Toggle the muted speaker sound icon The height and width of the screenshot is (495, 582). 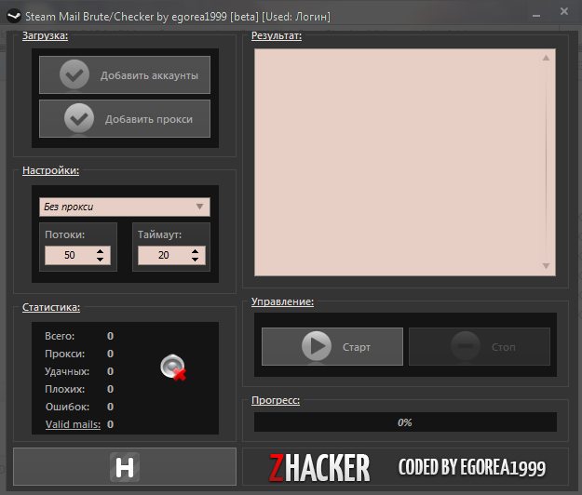coord(173,368)
